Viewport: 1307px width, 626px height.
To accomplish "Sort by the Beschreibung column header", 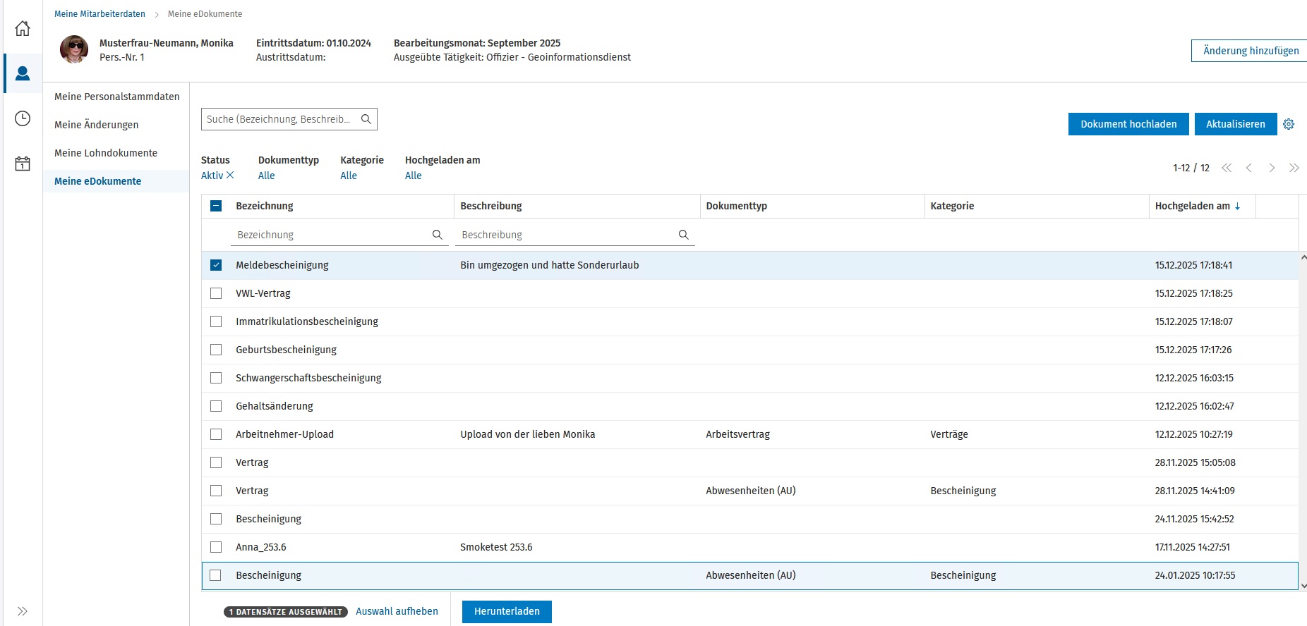I will pos(491,206).
